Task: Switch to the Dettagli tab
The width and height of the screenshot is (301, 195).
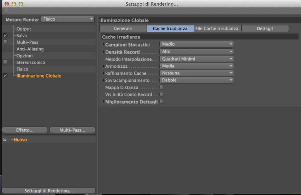Action: point(265,29)
